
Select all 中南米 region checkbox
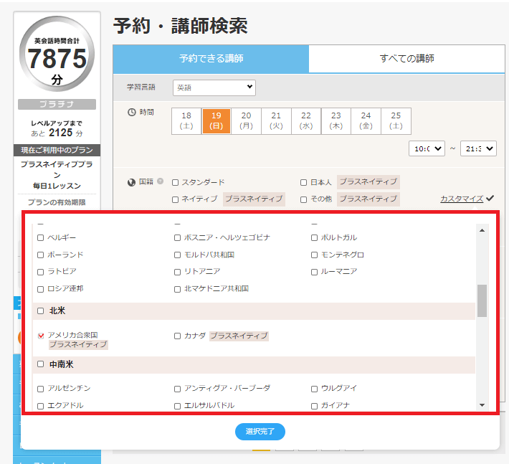point(41,364)
